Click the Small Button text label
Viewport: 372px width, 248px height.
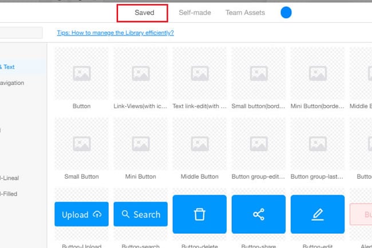(82, 176)
